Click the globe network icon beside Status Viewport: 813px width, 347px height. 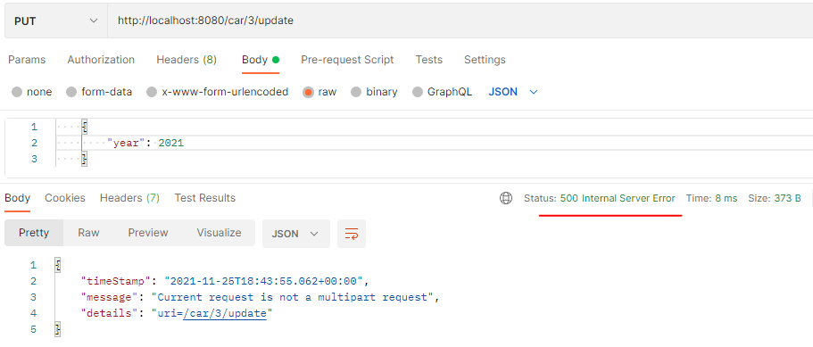coord(505,198)
